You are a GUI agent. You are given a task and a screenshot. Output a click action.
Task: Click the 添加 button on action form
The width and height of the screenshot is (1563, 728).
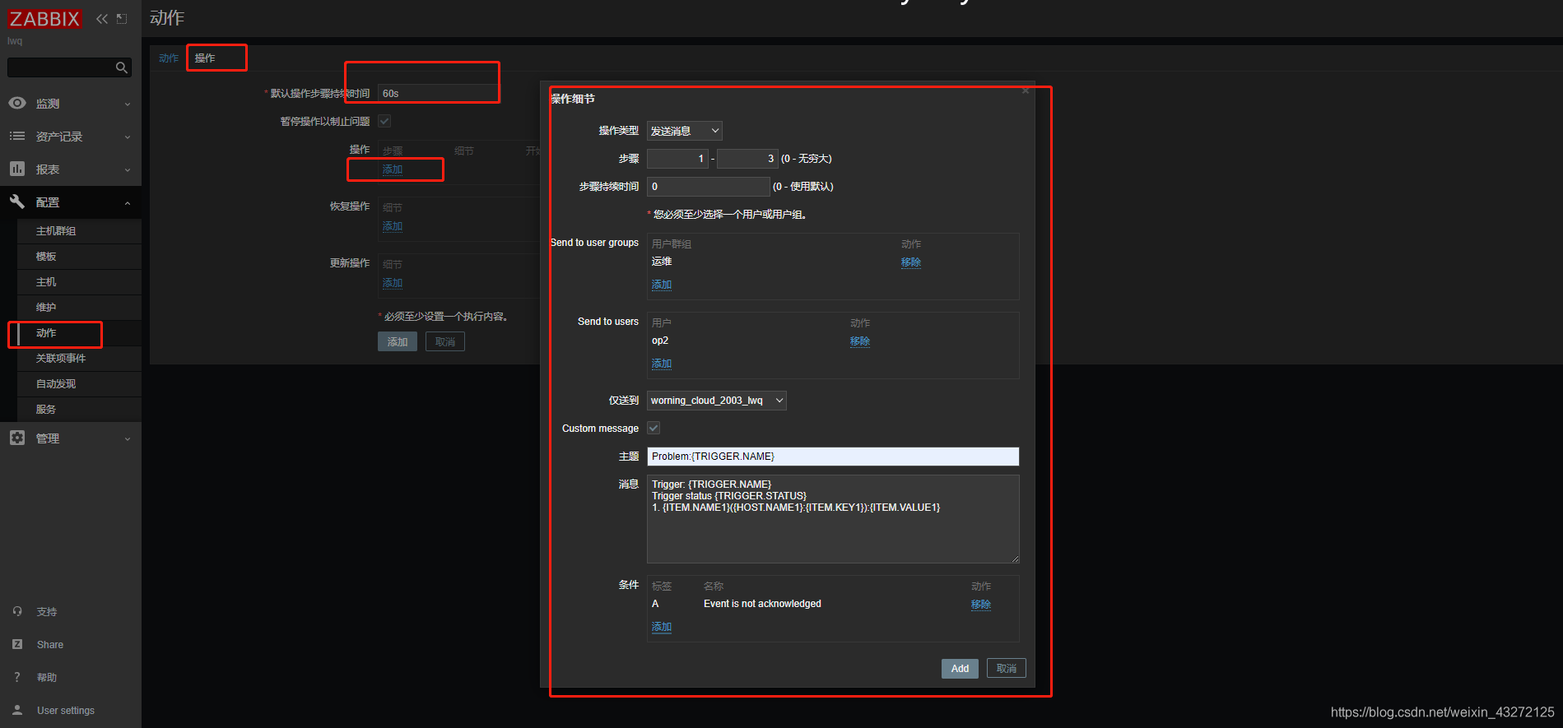tap(398, 342)
